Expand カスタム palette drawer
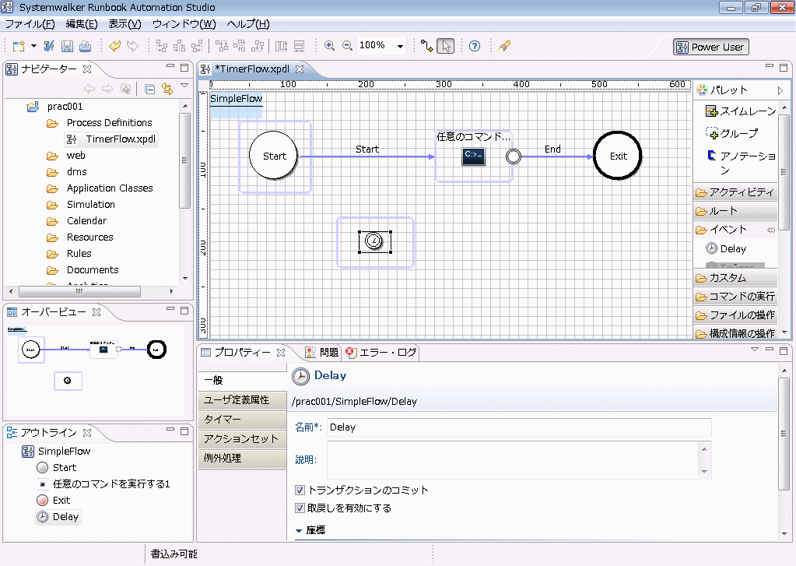 click(735, 278)
